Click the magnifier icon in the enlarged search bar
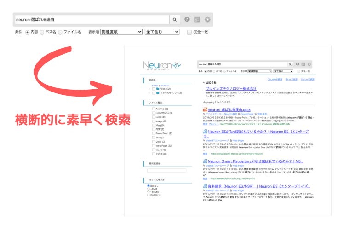345x230 pixels. (175, 20)
